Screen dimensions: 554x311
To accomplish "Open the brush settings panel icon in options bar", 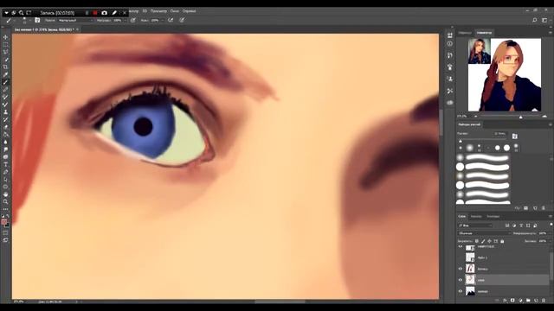I will 37,20.
